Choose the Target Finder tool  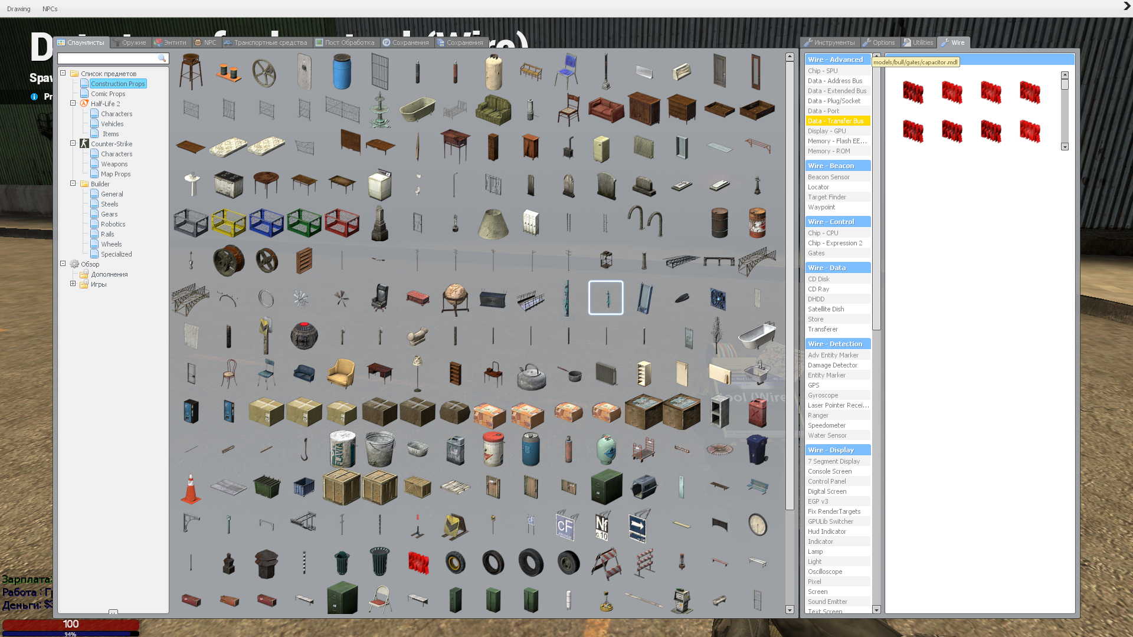point(838,197)
